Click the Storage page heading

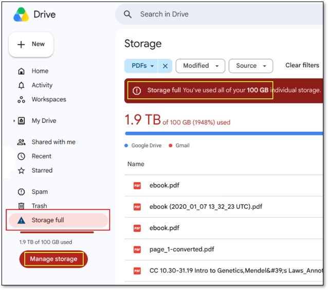(x=143, y=44)
